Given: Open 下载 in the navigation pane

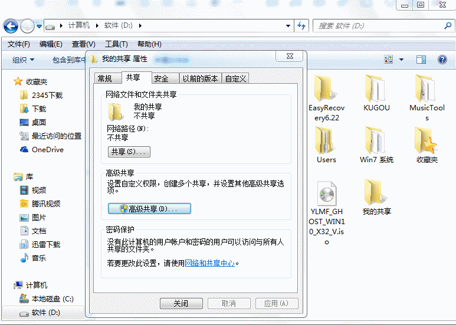Looking at the screenshot, I should 33,109.
